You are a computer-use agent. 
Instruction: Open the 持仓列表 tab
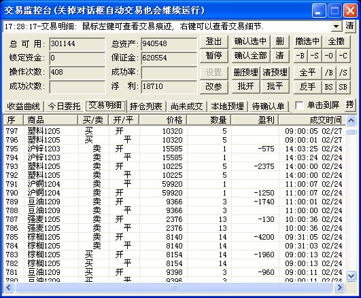146,107
